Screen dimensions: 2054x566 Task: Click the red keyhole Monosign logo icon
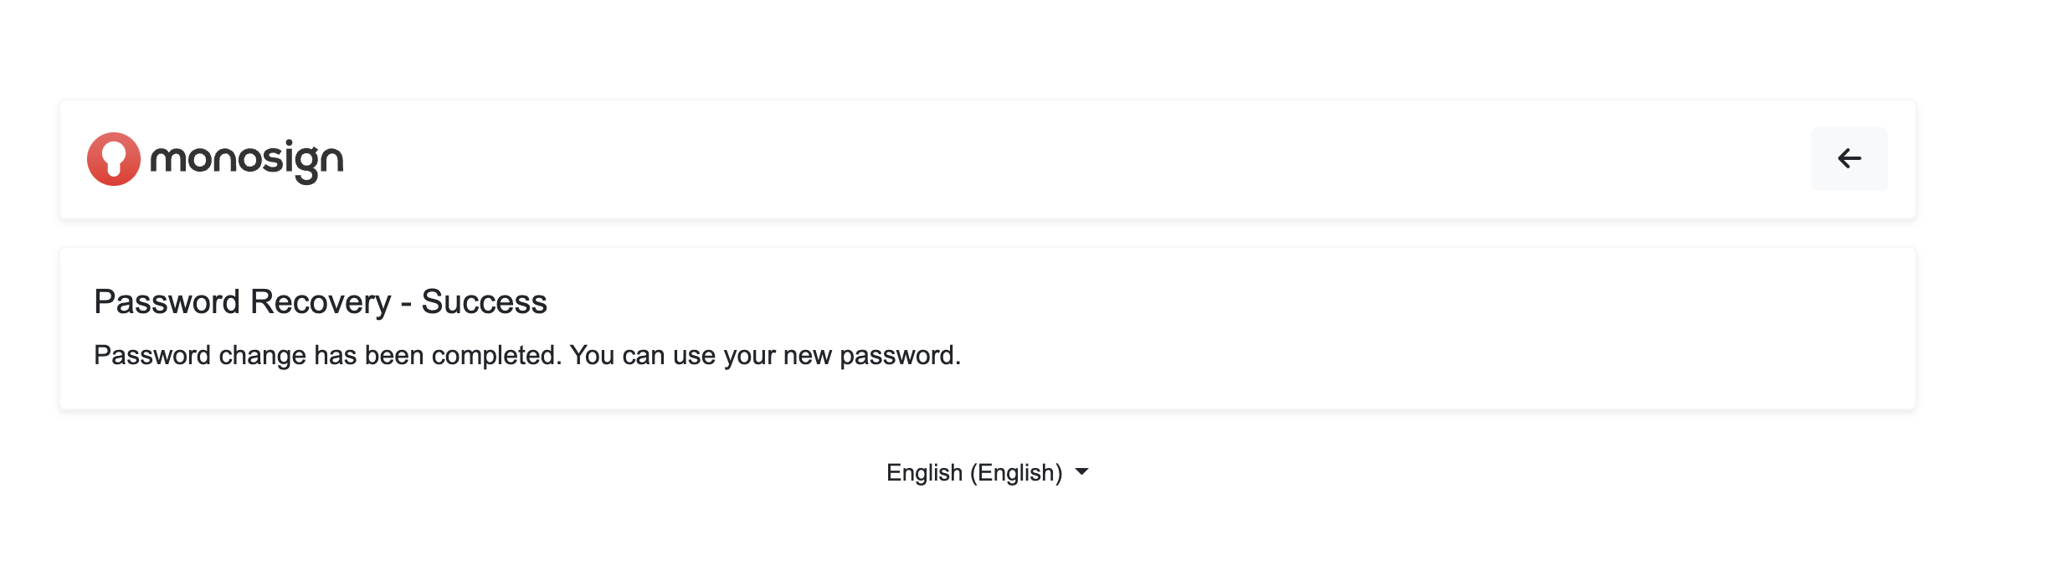coord(114,159)
